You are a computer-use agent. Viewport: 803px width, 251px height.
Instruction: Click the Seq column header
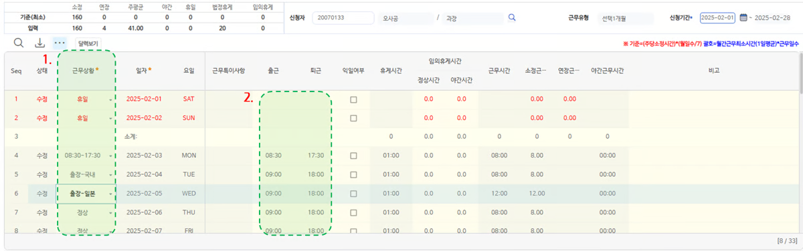(x=15, y=70)
